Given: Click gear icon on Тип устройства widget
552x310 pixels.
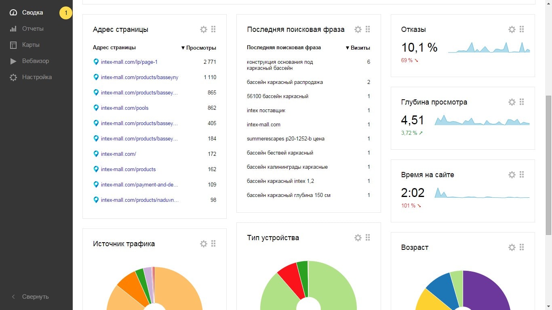Looking at the screenshot, I should (358, 238).
